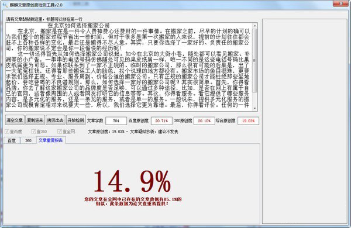
Task: Click the 文章字数 field showing 704
Action: pyautogui.click(x=116, y=121)
